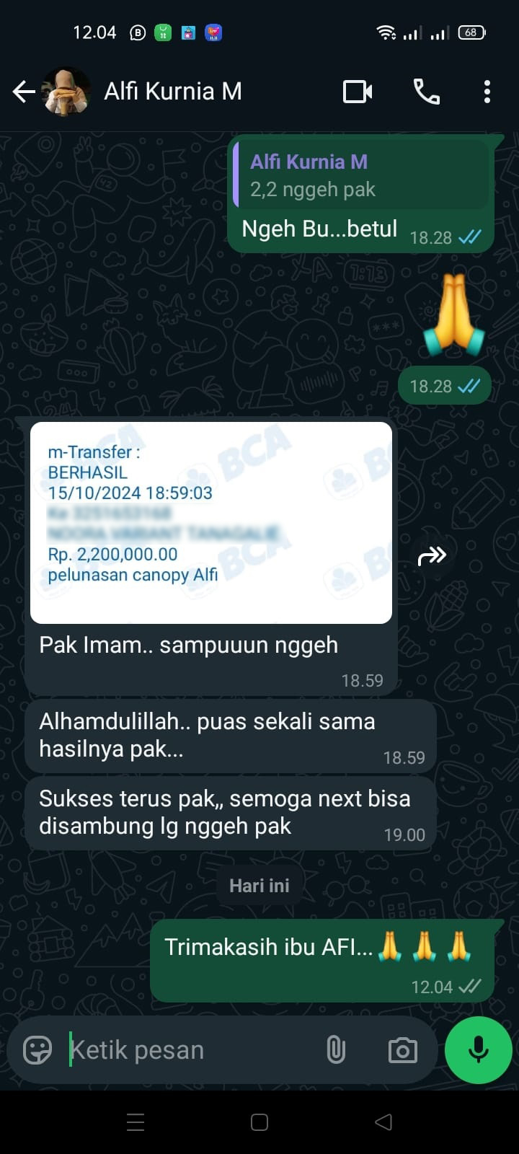Screen dimensions: 519x1154
Task: Open the emoji sticker picker
Action: click(37, 1050)
